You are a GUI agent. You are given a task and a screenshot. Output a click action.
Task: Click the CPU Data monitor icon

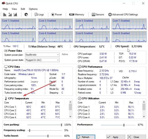point(6,67)
